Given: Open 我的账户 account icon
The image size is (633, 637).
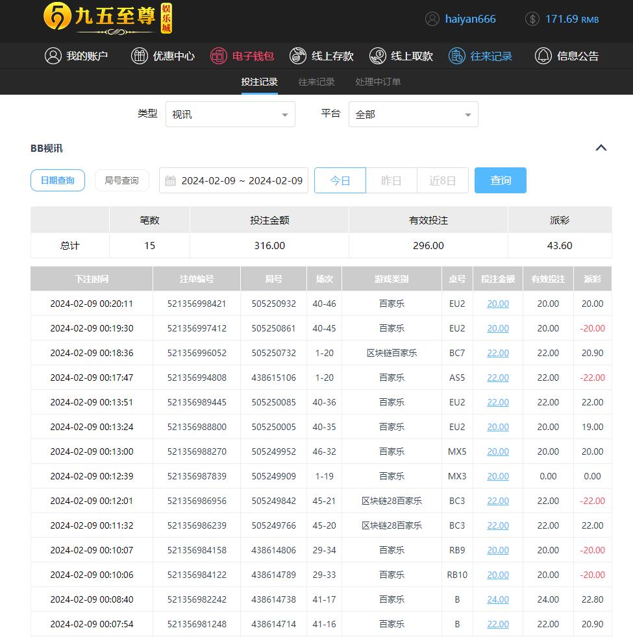Looking at the screenshot, I should [53, 56].
